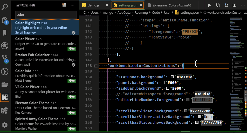Install the Color Picker extension

72,49
